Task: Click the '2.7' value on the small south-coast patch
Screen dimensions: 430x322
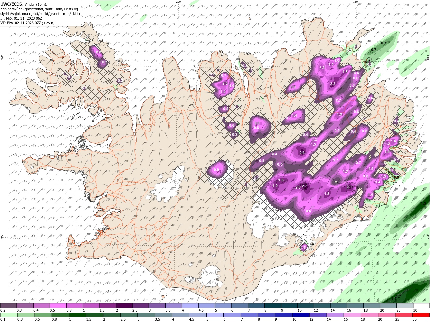Action: [x=303, y=248]
